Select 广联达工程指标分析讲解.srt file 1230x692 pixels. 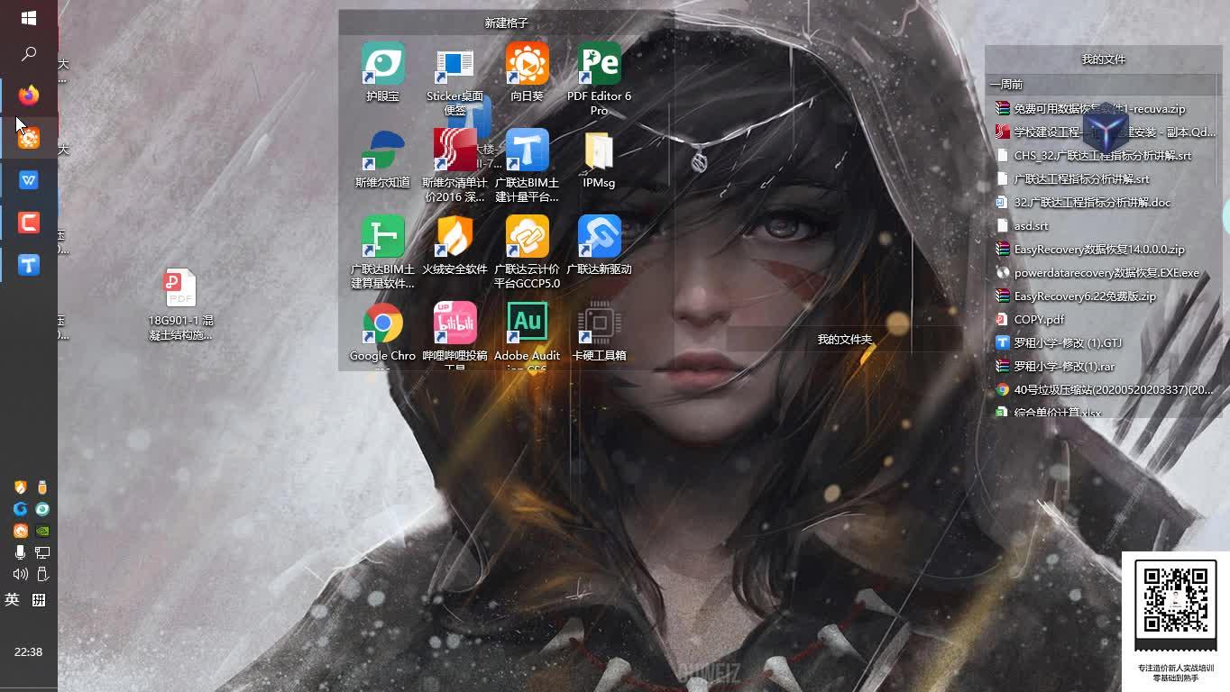[1072, 179]
